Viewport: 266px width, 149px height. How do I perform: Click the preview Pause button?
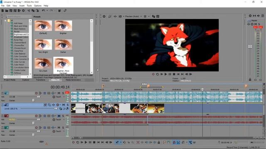(170, 74)
